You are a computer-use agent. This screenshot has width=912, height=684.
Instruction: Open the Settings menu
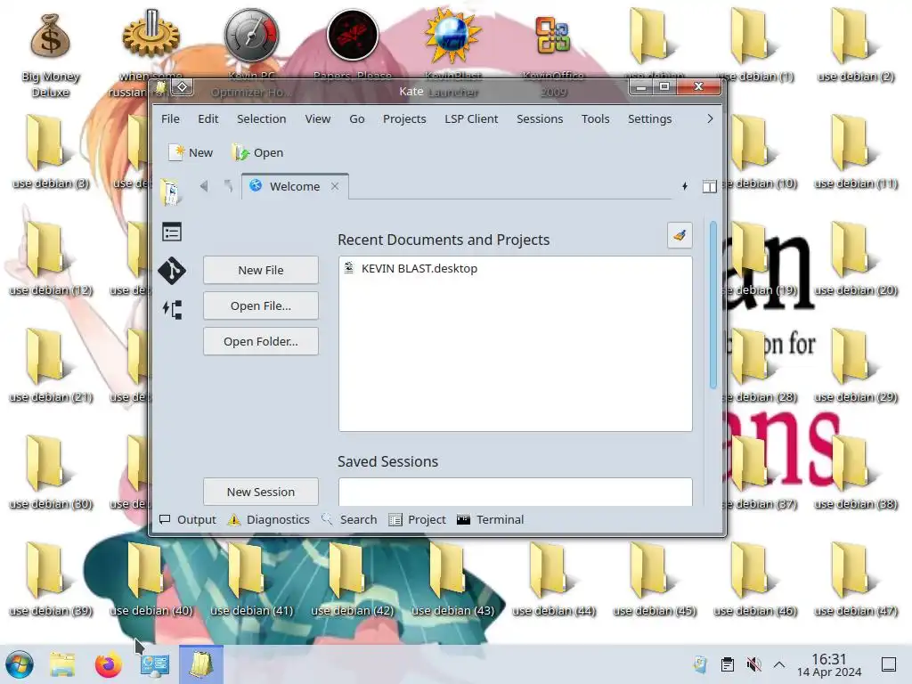click(x=649, y=118)
